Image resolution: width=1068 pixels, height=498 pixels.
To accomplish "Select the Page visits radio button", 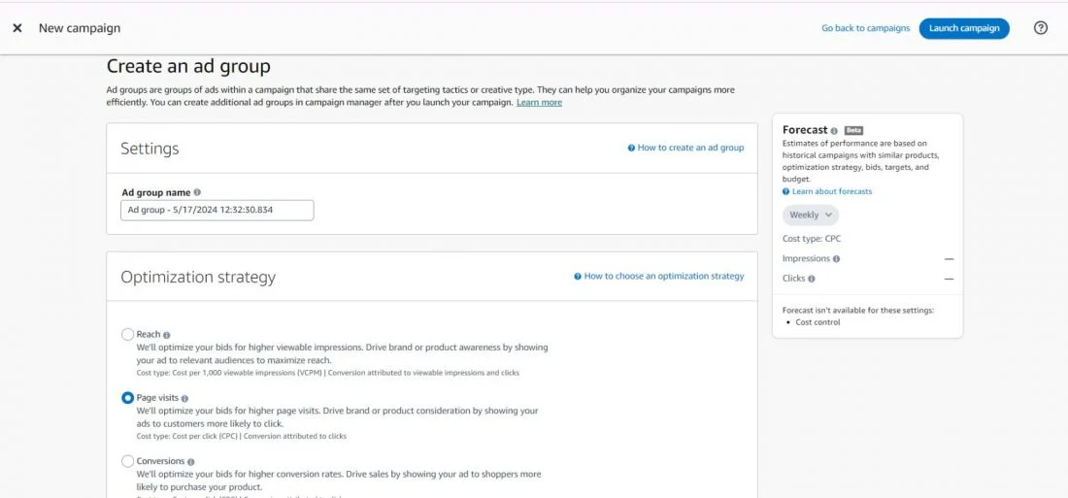I will coord(127,398).
